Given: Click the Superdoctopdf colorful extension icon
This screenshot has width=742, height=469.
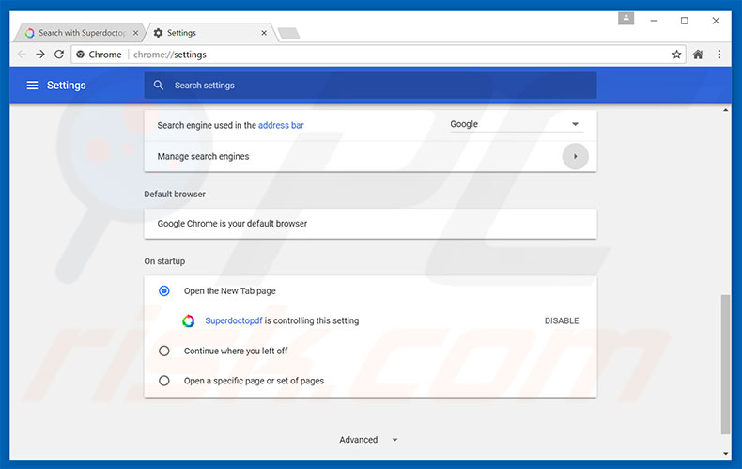Looking at the screenshot, I should [189, 321].
